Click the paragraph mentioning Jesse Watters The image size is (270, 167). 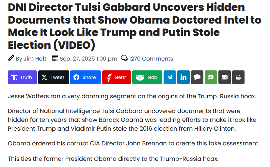click(x=132, y=96)
